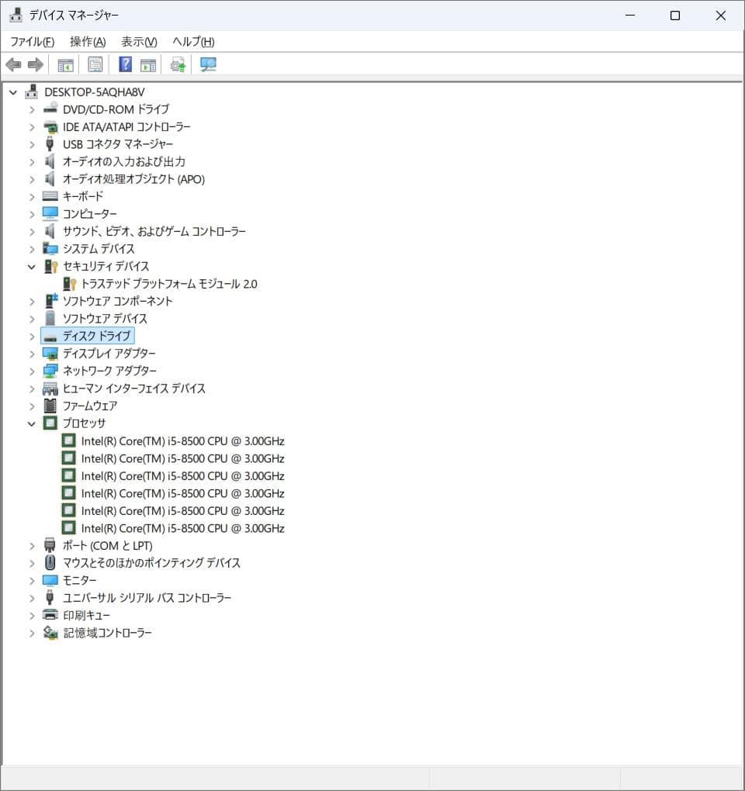The height and width of the screenshot is (791, 745).
Task: Expand the キーボード category
Action: coord(32,196)
